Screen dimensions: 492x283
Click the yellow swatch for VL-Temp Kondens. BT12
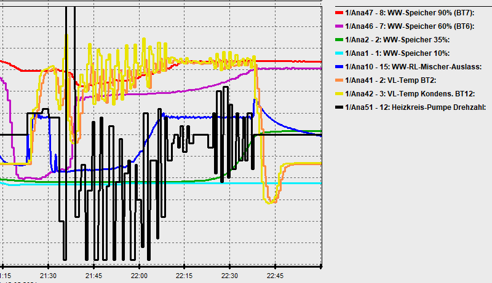coord(338,93)
